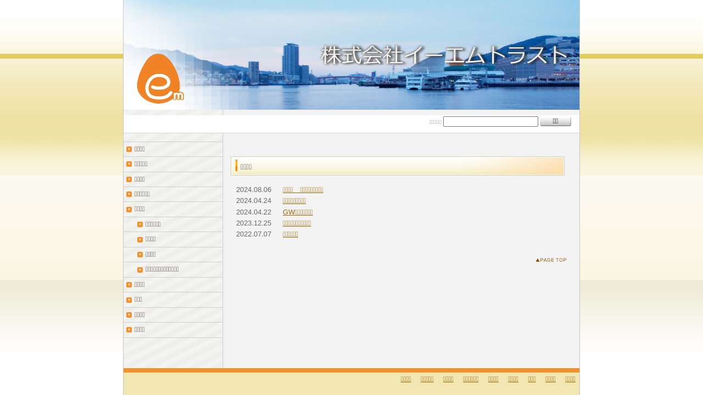Open the news link starting with 'GW'
703x395 pixels.
point(298,212)
